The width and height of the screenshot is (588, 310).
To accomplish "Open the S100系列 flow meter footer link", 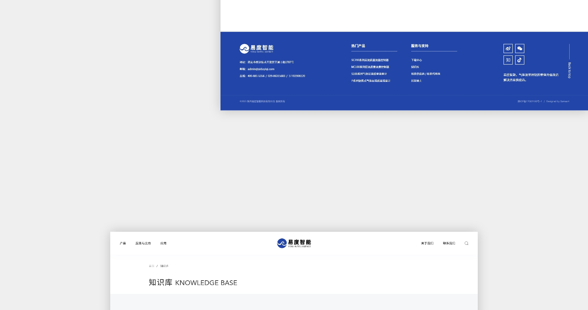I will (369, 74).
